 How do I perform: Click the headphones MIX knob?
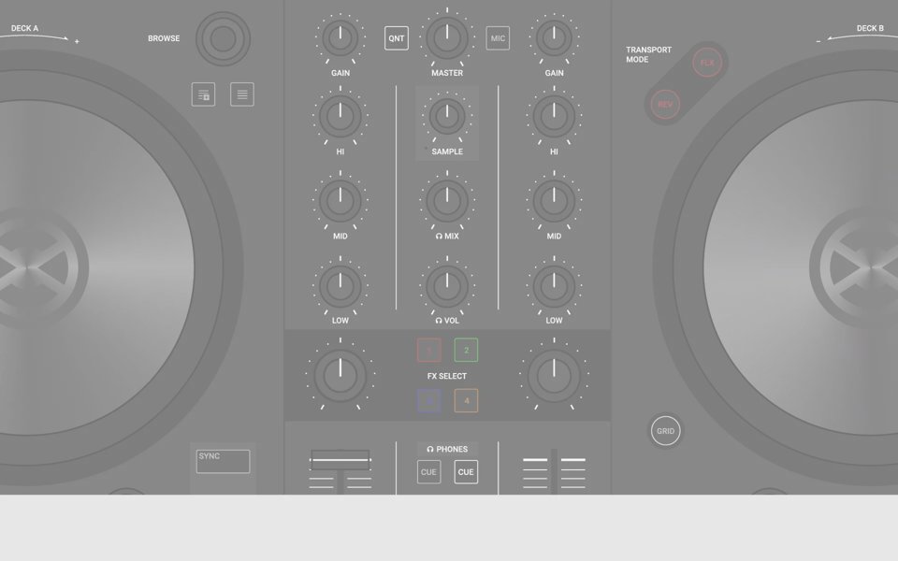click(x=447, y=201)
